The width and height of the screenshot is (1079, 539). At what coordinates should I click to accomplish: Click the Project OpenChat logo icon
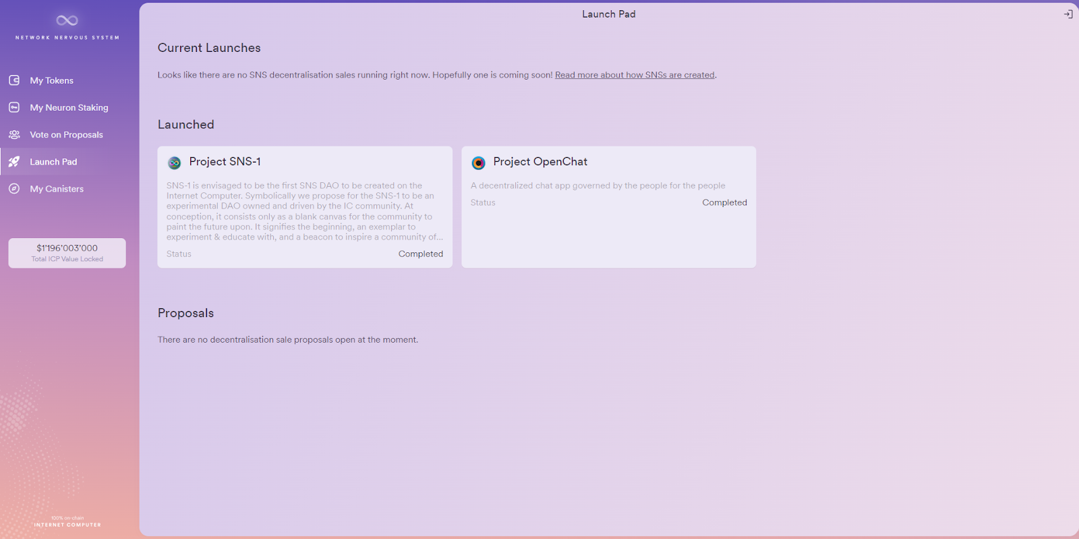(479, 163)
